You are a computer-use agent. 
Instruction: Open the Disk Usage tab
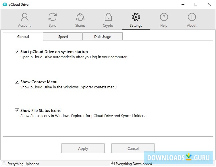pos(103,37)
